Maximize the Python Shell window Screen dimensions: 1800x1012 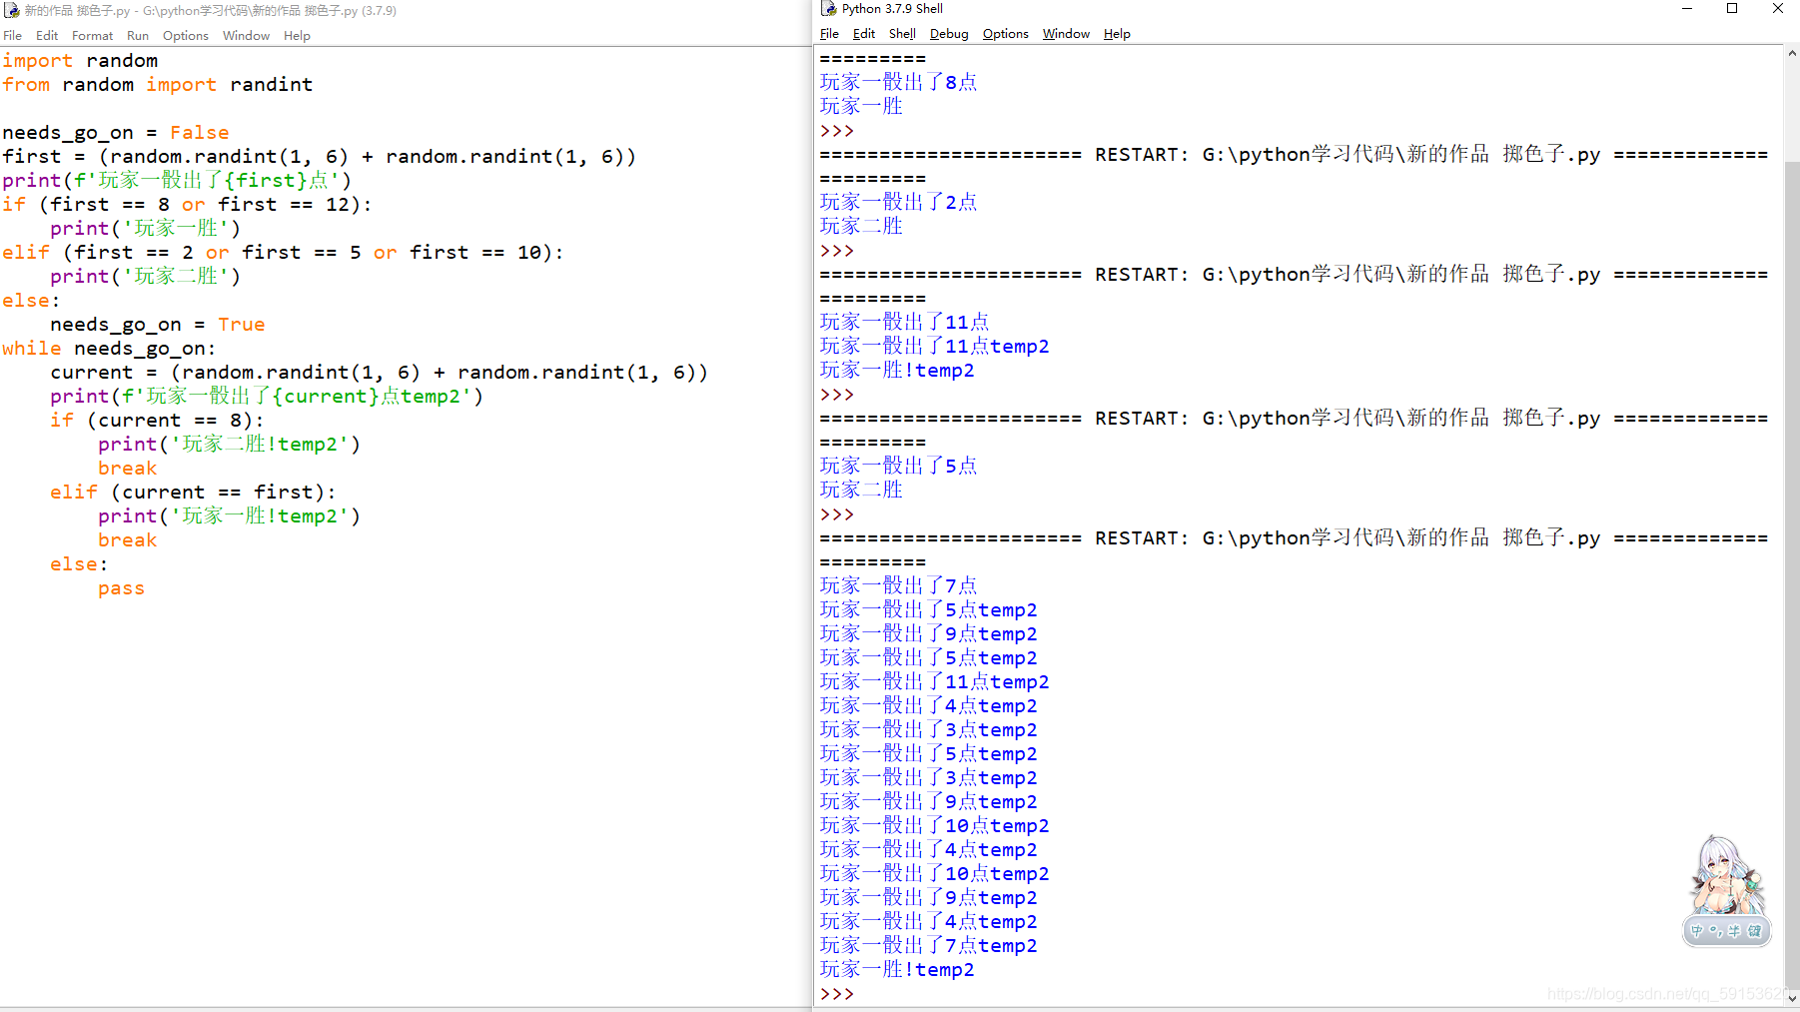[x=1733, y=9]
